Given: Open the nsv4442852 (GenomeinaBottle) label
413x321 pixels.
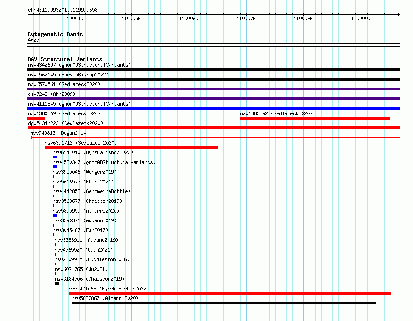Looking at the screenshot, I should [x=91, y=191].
